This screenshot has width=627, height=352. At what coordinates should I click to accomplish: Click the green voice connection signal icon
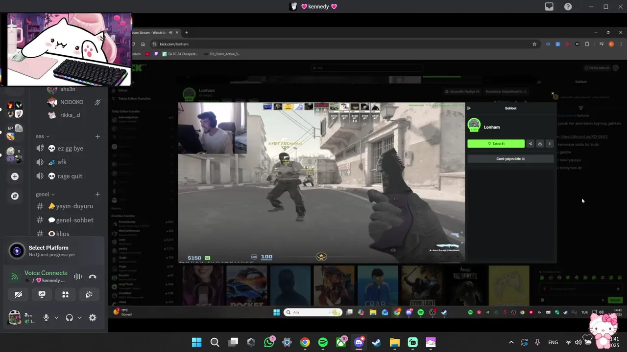(x=15, y=277)
